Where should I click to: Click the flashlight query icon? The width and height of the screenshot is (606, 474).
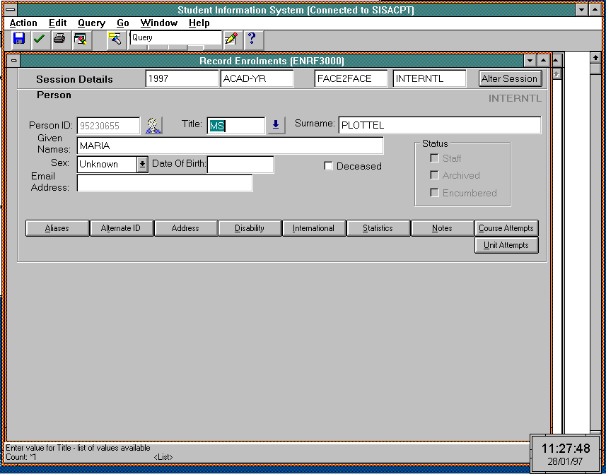tap(115, 39)
